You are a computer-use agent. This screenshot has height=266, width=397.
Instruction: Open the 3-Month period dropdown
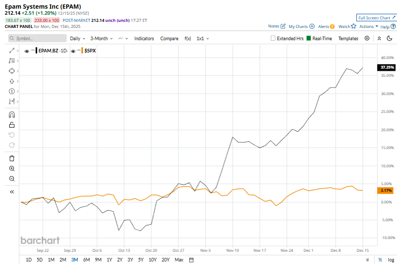101,39
